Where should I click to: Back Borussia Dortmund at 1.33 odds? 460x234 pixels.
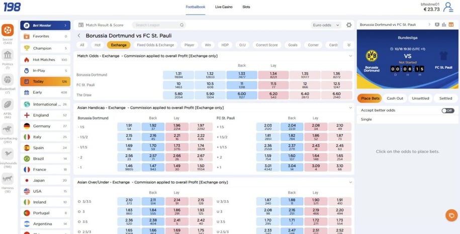click(242, 75)
